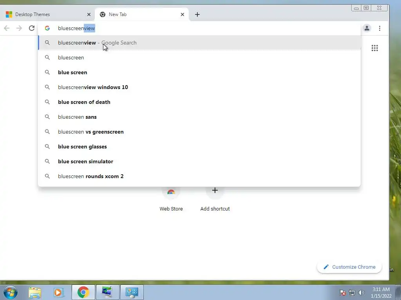The height and width of the screenshot is (300, 401).
Task: Open the Windows Start menu
Action: (x=11, y=292)
